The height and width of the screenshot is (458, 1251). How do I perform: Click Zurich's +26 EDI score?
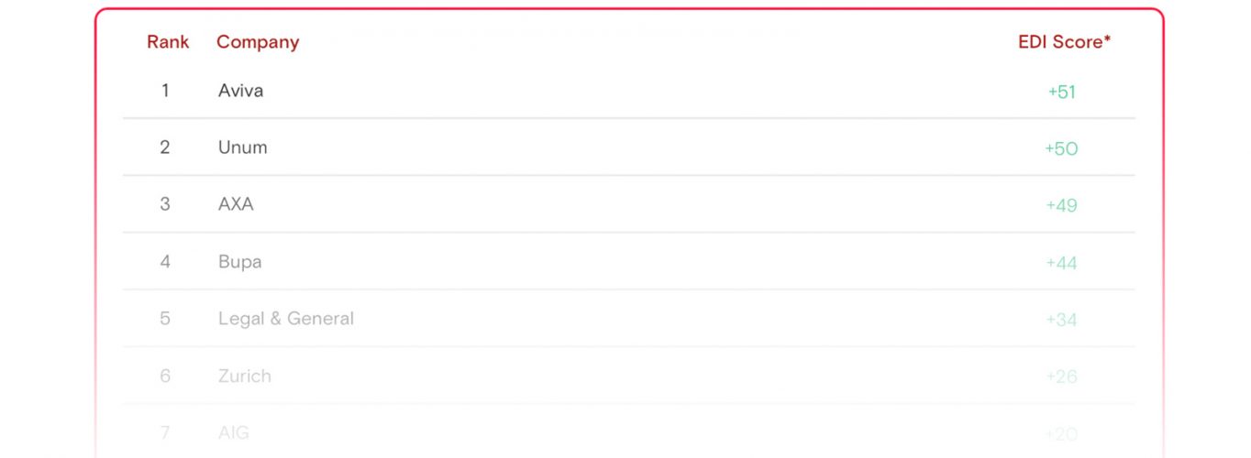[x=1061, y=377]
